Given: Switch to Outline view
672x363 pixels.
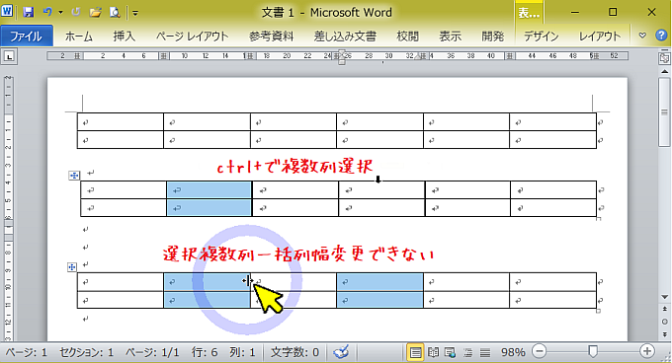Looking at the screenshot, I should coord(467,352).
